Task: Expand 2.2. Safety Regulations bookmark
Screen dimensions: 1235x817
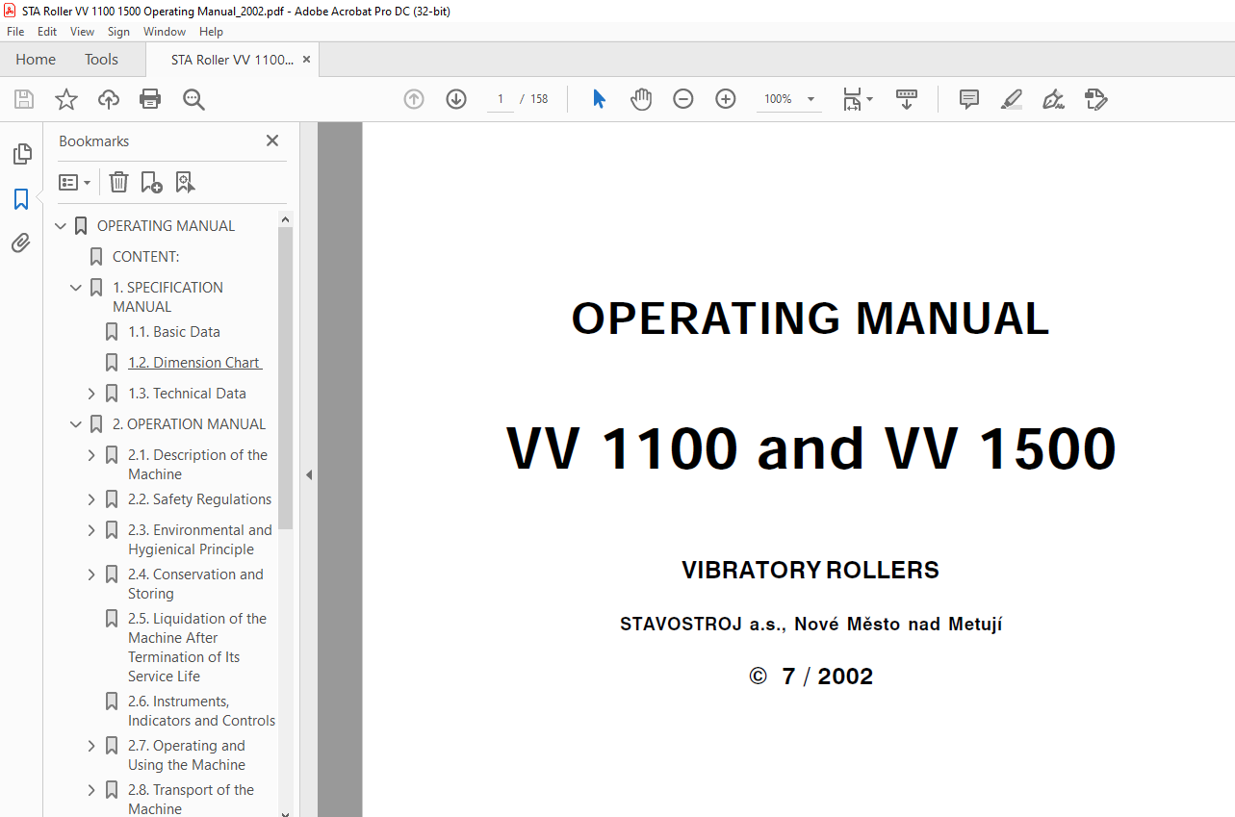Action: pos(91,499)
